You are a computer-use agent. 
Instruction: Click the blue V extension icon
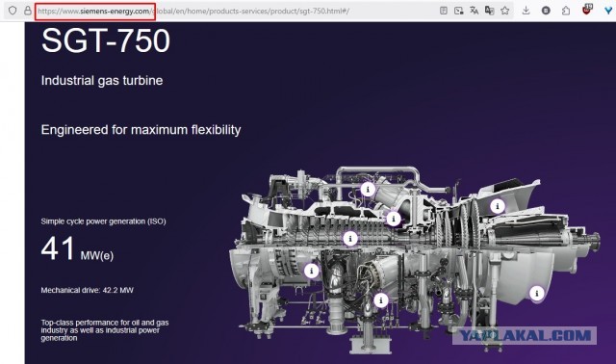click(x=609, y=11)
